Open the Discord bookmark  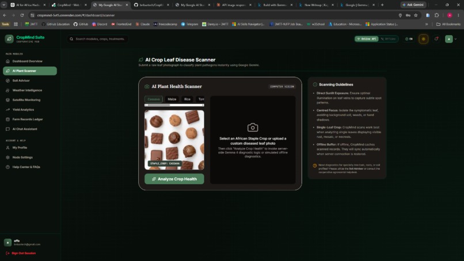tap(100, 24)
